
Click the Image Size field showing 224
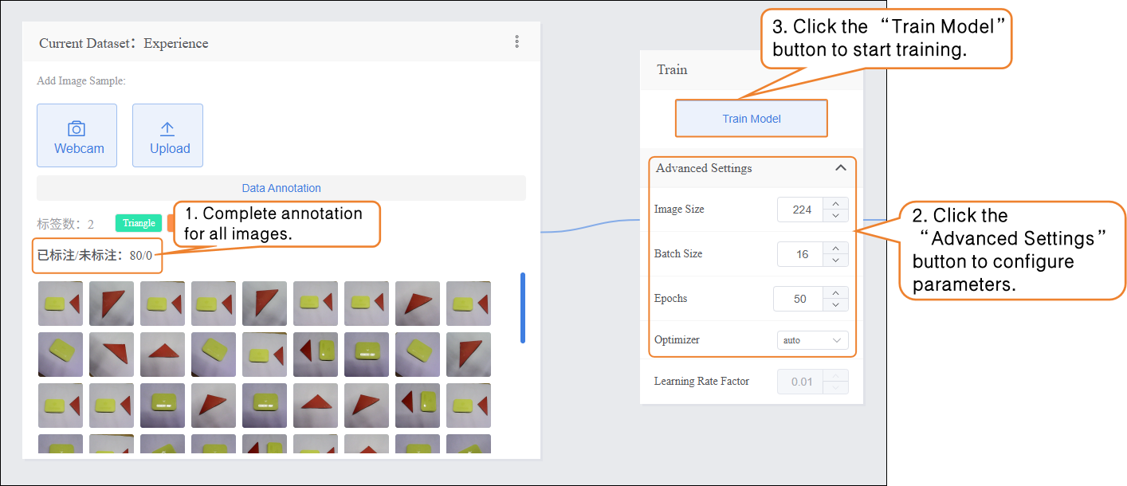tap(801, 210)
